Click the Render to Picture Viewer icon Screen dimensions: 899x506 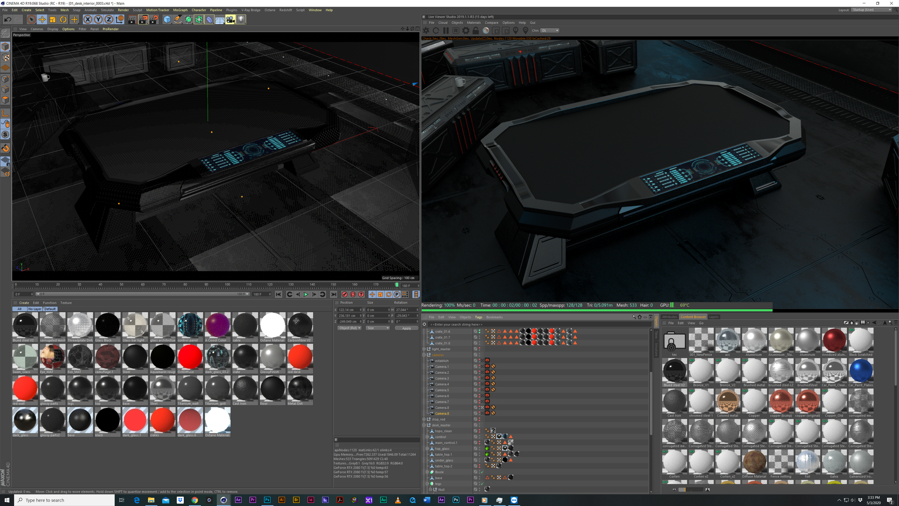coord(143,19)
